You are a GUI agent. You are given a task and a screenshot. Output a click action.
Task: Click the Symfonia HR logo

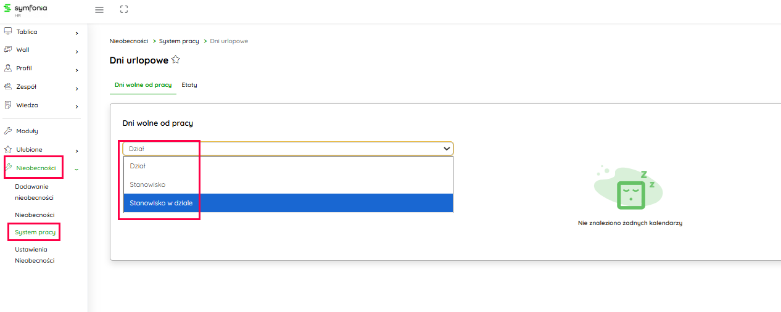(x=25, y=10)
